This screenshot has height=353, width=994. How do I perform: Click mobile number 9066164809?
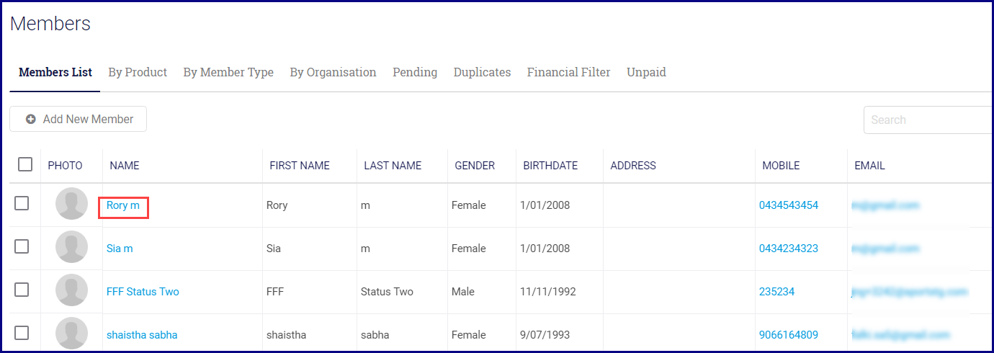tap(788, 335)
